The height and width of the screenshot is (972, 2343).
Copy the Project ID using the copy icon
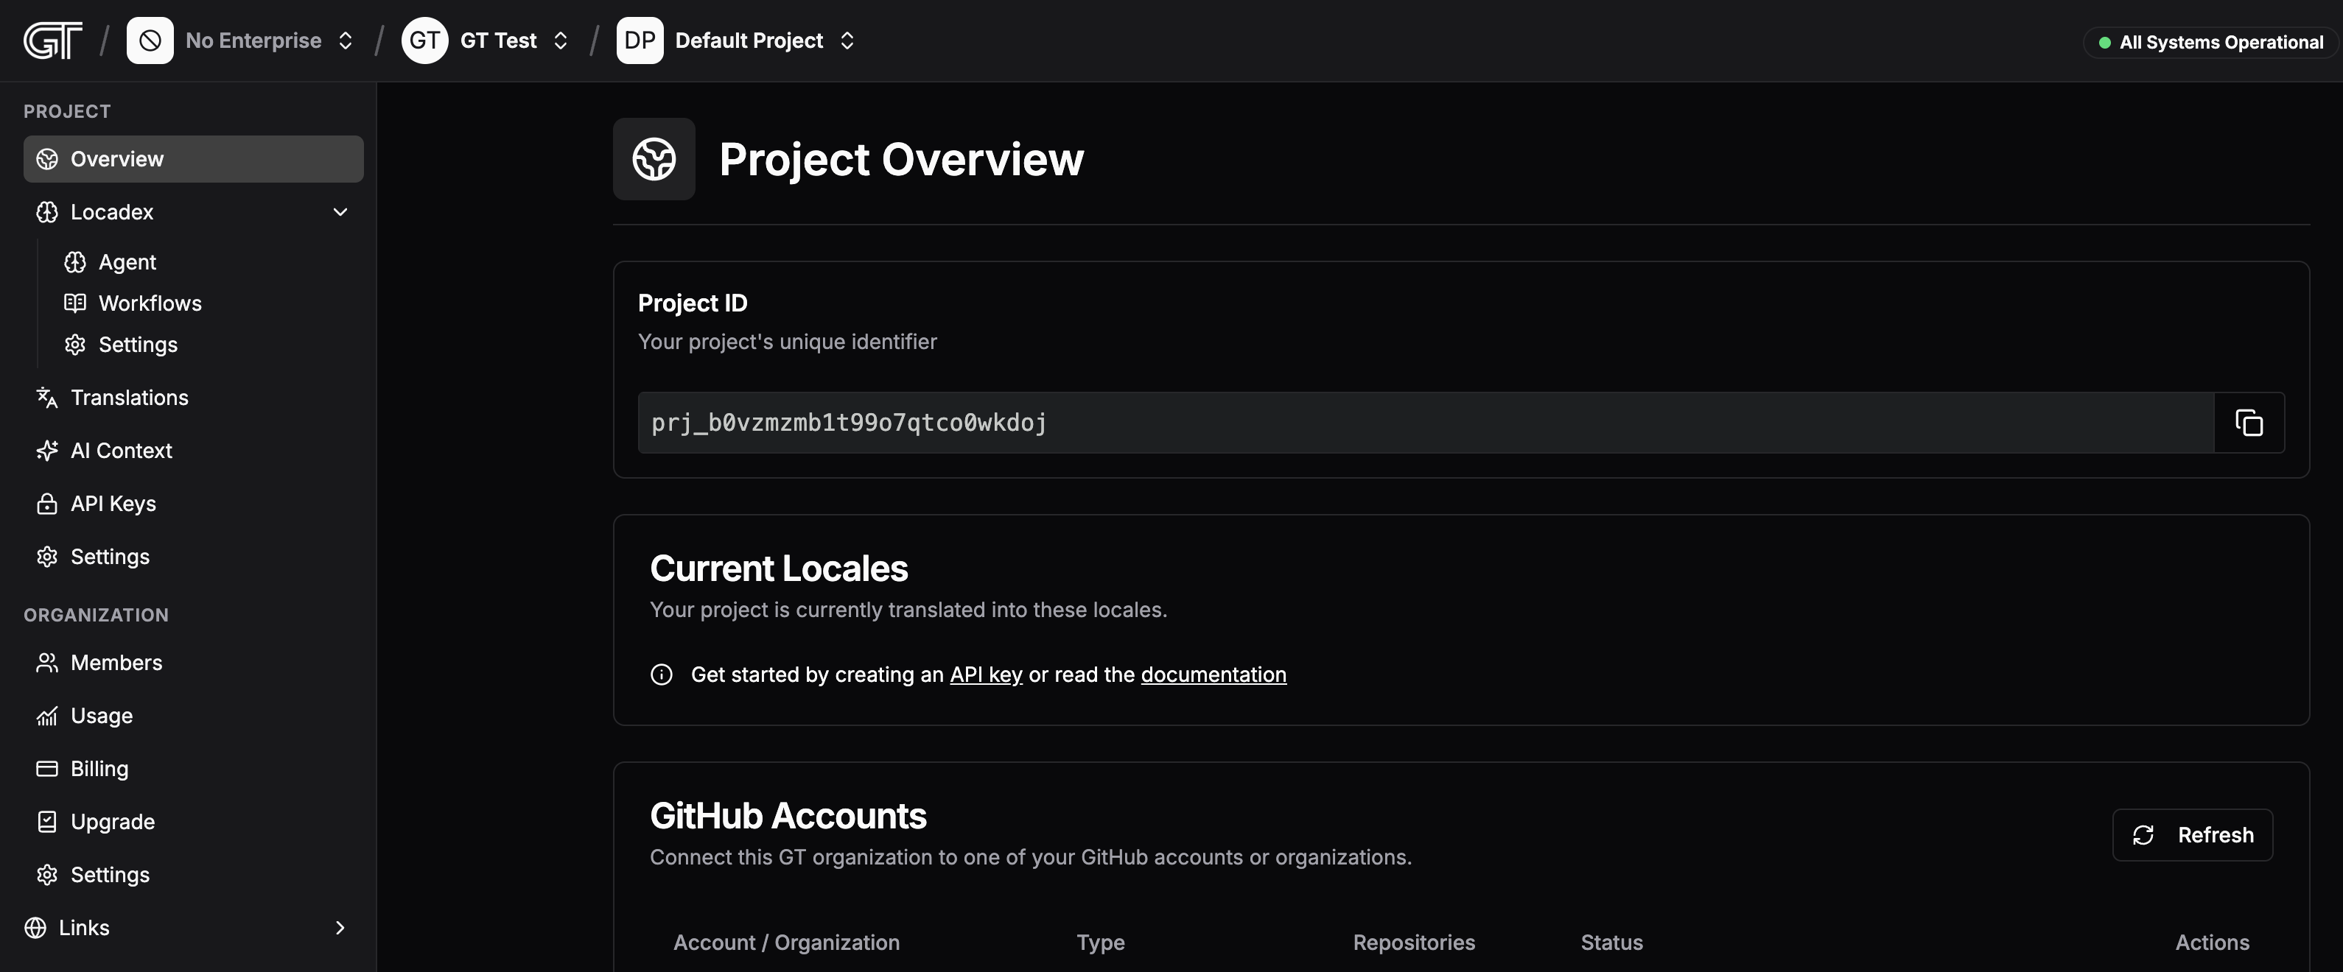pyautogui.click(x=2247, y=423)
